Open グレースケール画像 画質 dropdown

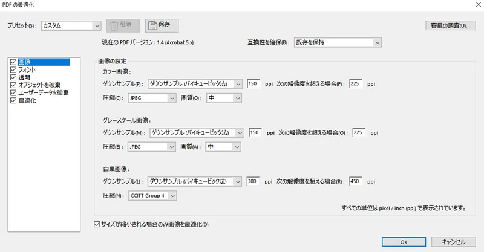pyautogui.click(x=223, y=146)
